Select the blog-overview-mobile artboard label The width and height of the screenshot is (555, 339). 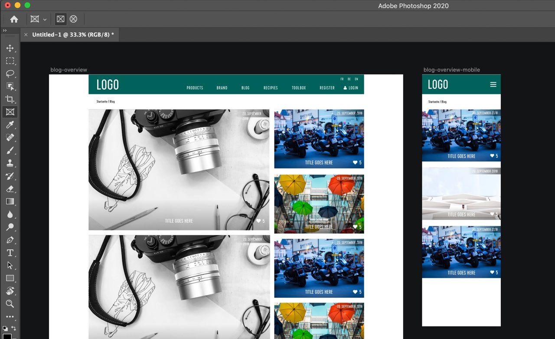click(451, 70)
